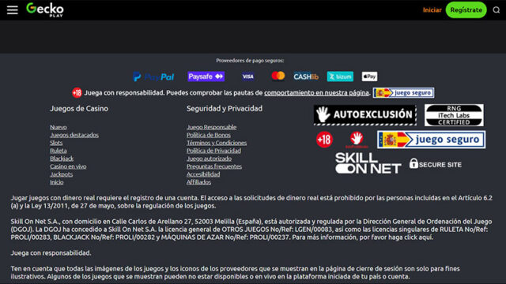Screen dimensions: 506x284
Task: Open Política de Bonos
Action: [x=209, y=135]
